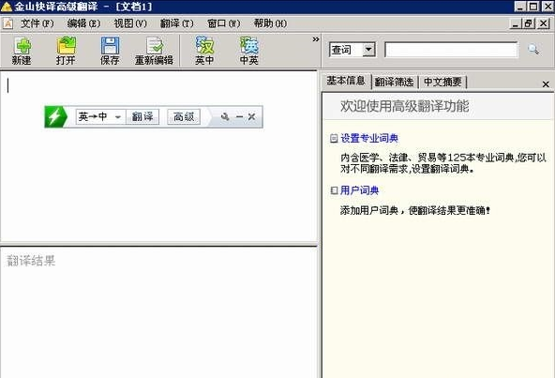
Task: Collapse the 用户词典 section box
Action: (x=334, y=190)
